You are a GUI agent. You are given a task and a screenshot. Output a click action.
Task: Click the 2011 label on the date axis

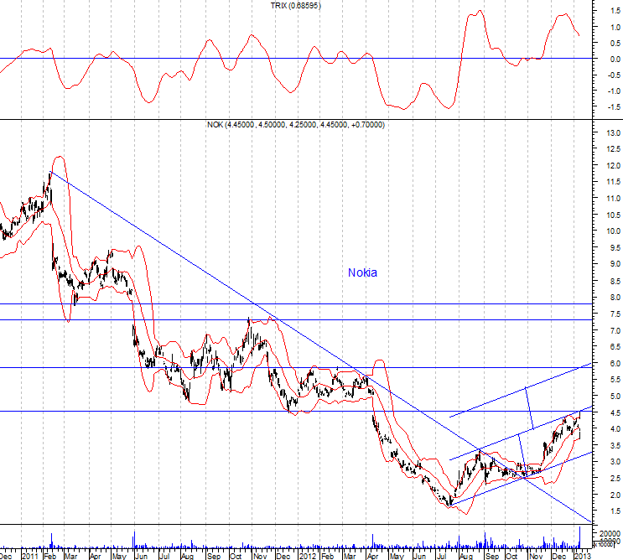point(30,556)
